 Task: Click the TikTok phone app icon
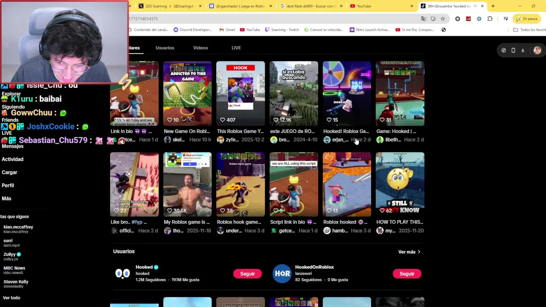513,50
